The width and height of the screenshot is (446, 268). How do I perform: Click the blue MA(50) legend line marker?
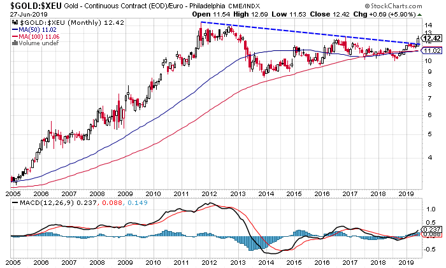pyautogui.click(x=15, y=30)
